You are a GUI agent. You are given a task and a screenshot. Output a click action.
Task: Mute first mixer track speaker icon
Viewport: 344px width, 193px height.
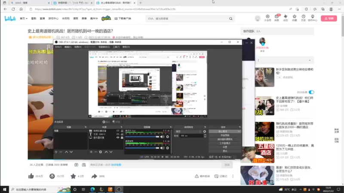162,137
